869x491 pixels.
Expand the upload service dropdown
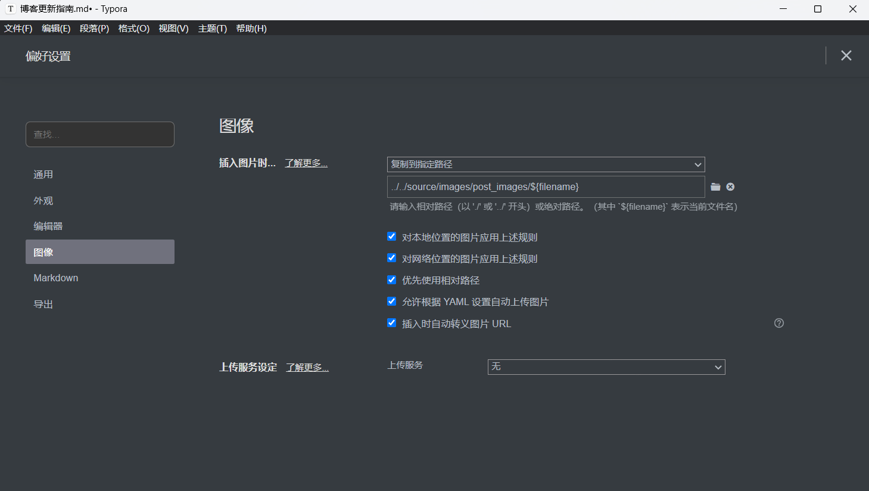606,367
